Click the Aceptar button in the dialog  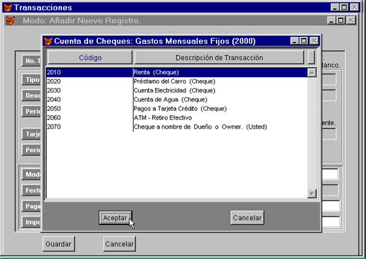115,218
